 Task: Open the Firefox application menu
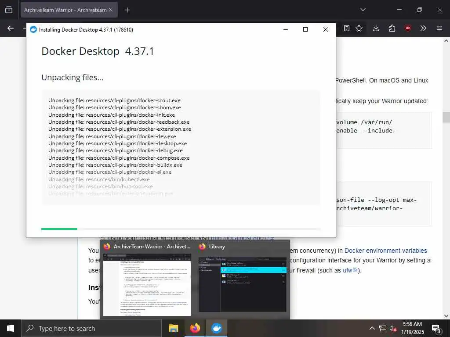439,28
